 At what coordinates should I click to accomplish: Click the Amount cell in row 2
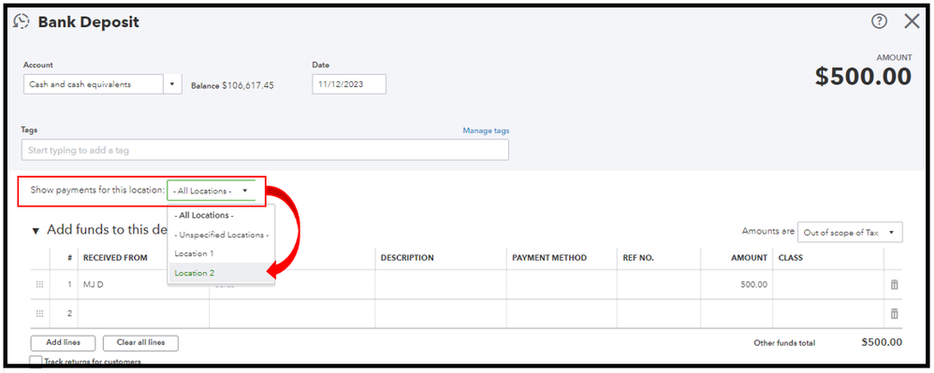(737, 313)
